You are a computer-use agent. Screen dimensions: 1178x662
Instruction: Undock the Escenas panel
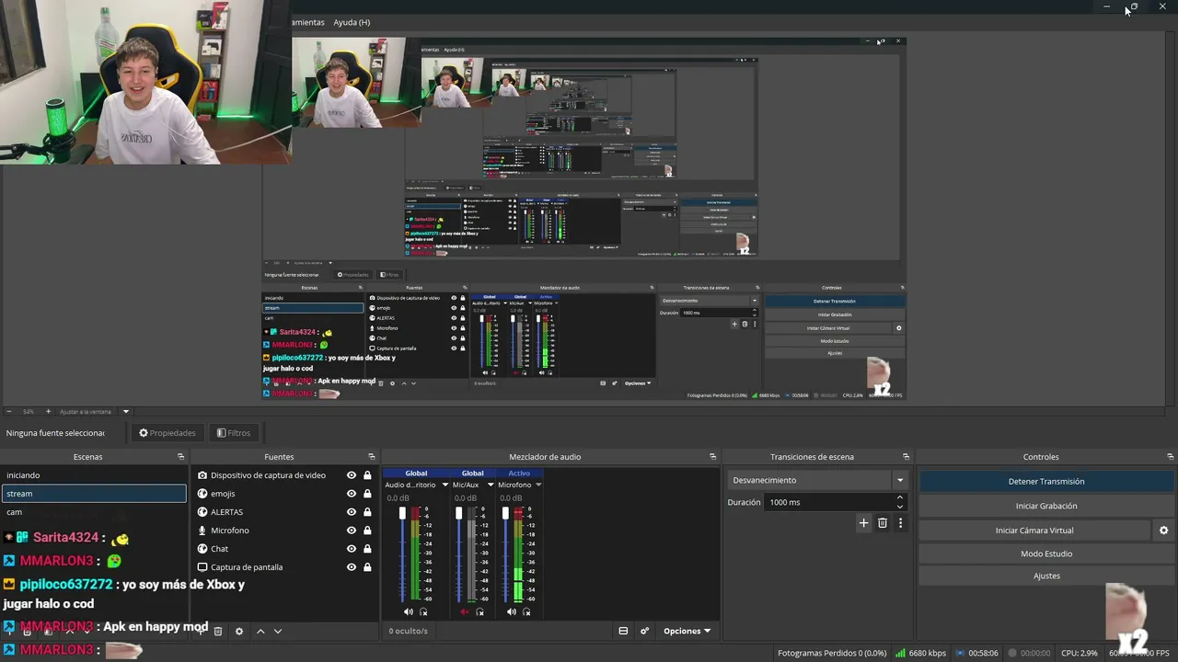tap(180, 457)
